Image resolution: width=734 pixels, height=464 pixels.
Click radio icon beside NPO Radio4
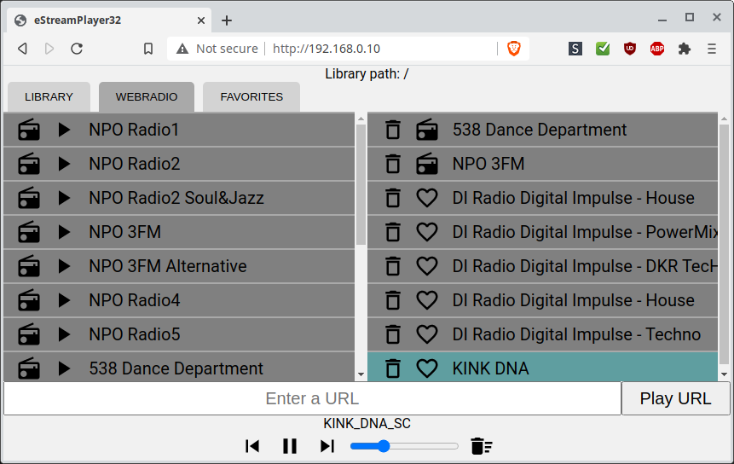pyautogui.click(x=28, y=300)
